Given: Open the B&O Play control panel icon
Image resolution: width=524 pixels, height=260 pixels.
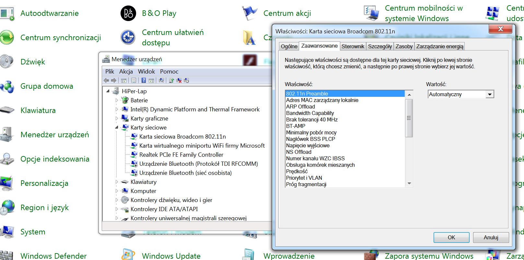Looking at the screenshot, I should [128, 14].
